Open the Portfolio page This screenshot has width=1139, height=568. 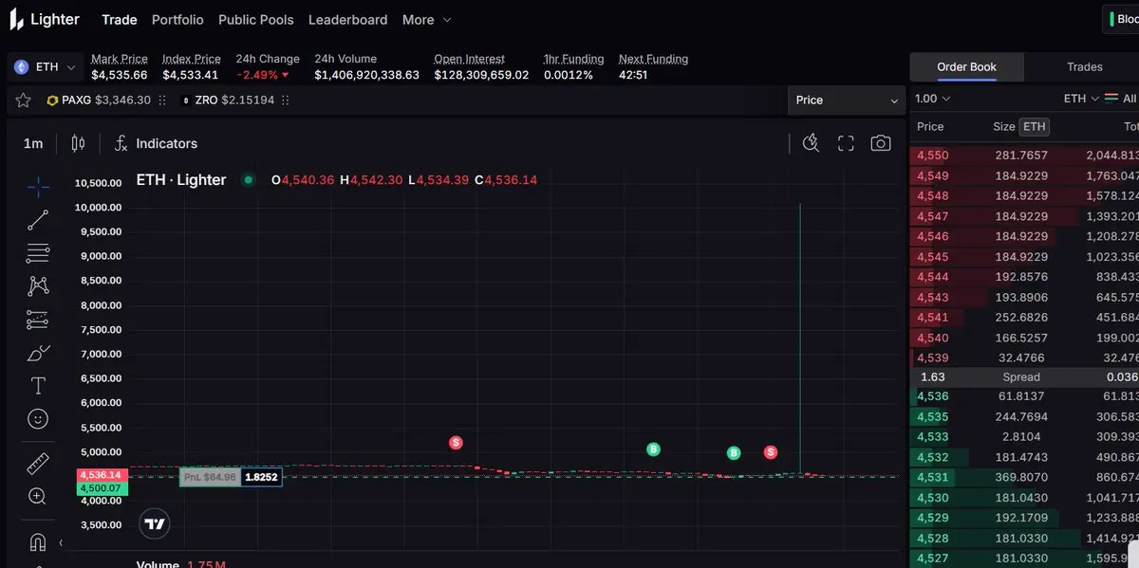tap(177, 19)
